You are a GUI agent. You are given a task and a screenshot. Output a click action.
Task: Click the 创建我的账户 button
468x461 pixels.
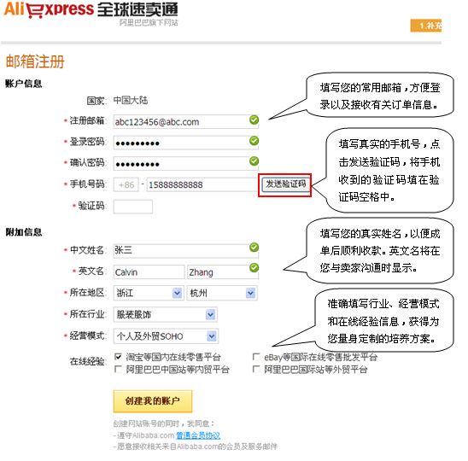[153, 401]
